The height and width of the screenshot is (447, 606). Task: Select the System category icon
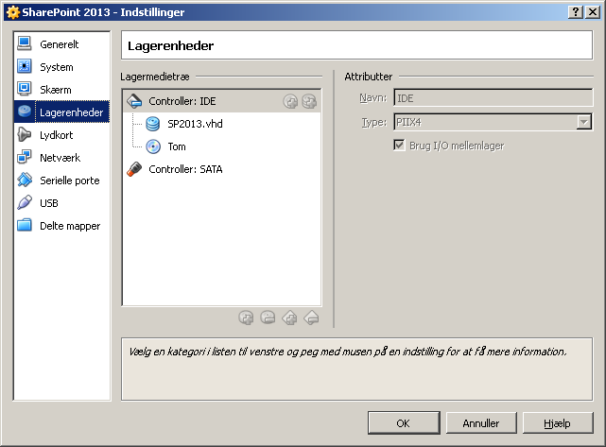(x=25, y=67)
